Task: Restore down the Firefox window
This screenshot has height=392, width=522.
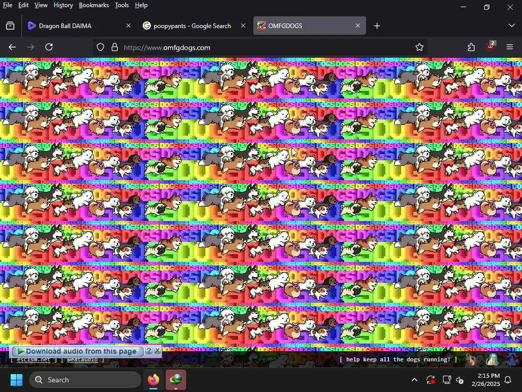Action: (487, 7)
